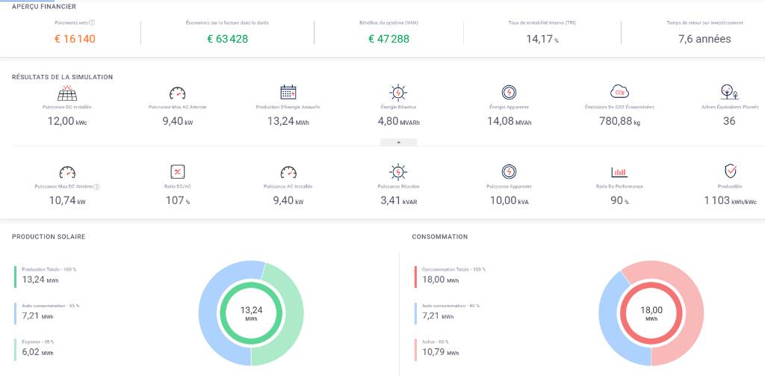The height and width of the screenshot is (376, 765).
Task: Click the tree icon for Arbres Équivalents Plantés
Action: click(729, 93)
